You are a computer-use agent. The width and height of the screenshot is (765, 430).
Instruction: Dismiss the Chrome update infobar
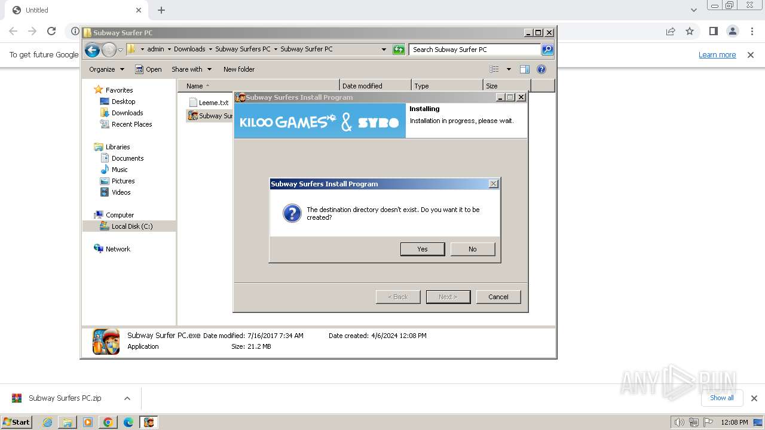pos(751,55)
